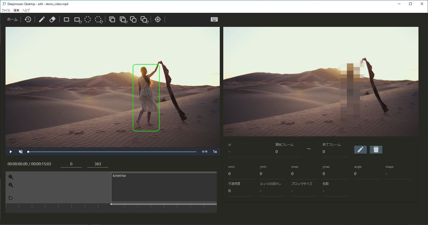Screen dimensions: 428x225
Task: Click the timeline position handle on the ruler
Action: 111,204
